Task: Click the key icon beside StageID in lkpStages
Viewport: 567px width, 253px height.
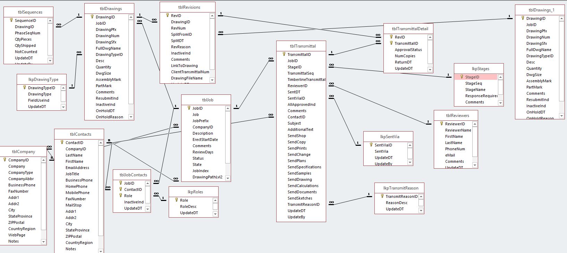Action: [x=462, y=77]
